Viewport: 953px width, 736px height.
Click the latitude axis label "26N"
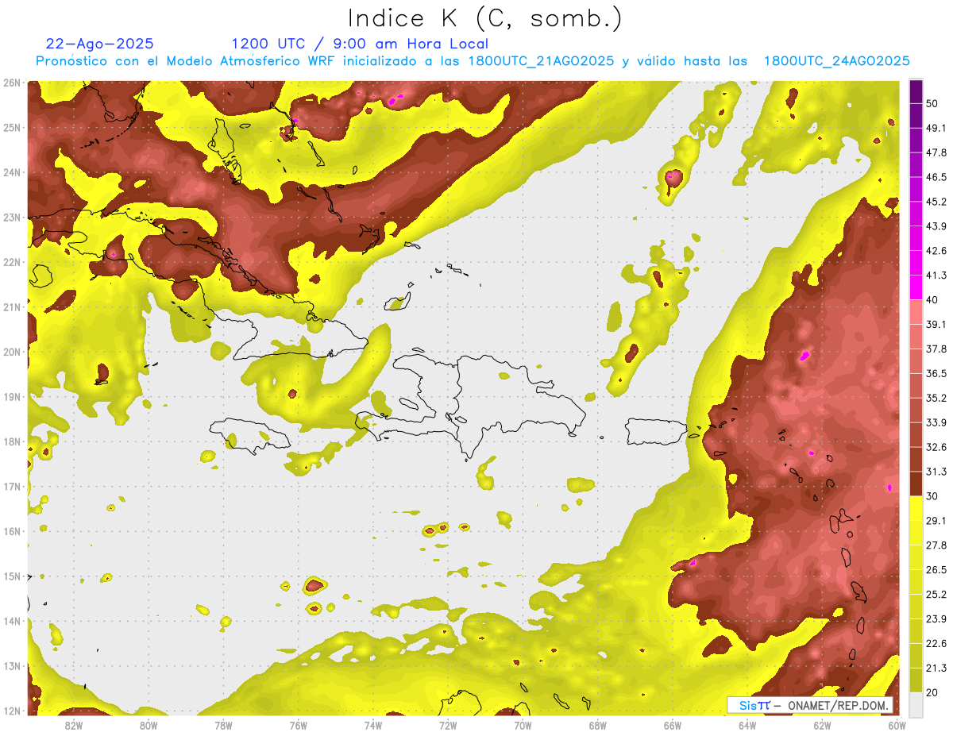coord(12,83)
